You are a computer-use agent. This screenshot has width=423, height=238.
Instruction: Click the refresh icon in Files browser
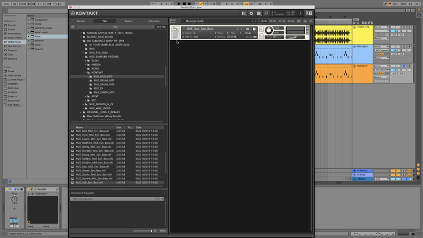click(x=73, y=27)
